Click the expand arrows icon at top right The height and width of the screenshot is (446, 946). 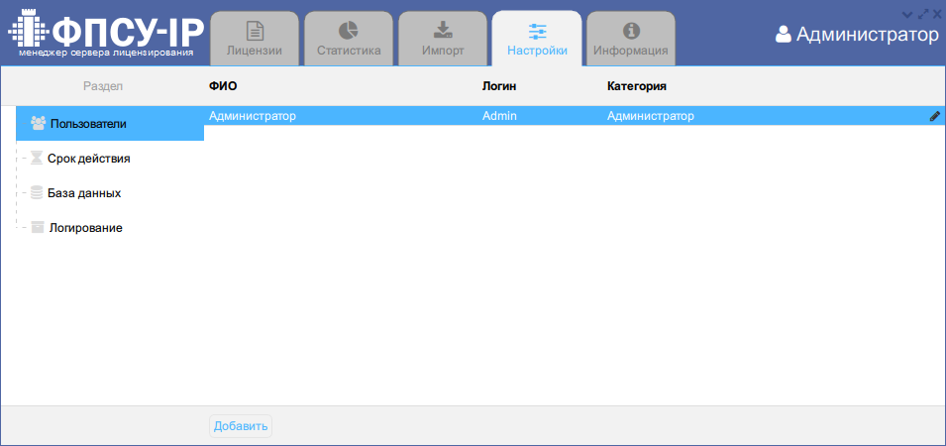click(923, 14)
